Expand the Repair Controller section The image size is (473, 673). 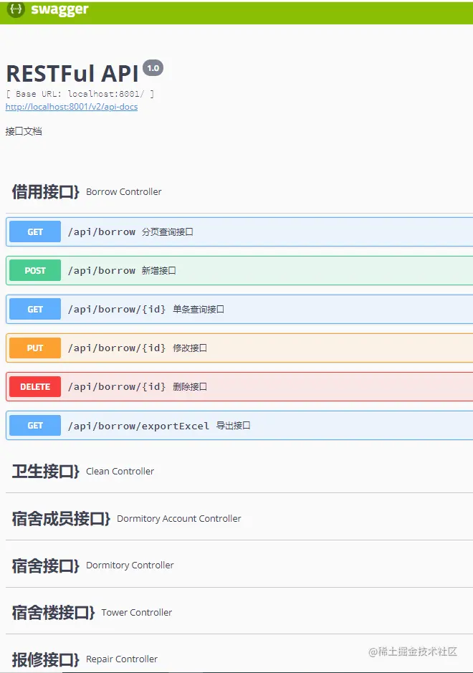pyautogui.click(x=239, y=659)
